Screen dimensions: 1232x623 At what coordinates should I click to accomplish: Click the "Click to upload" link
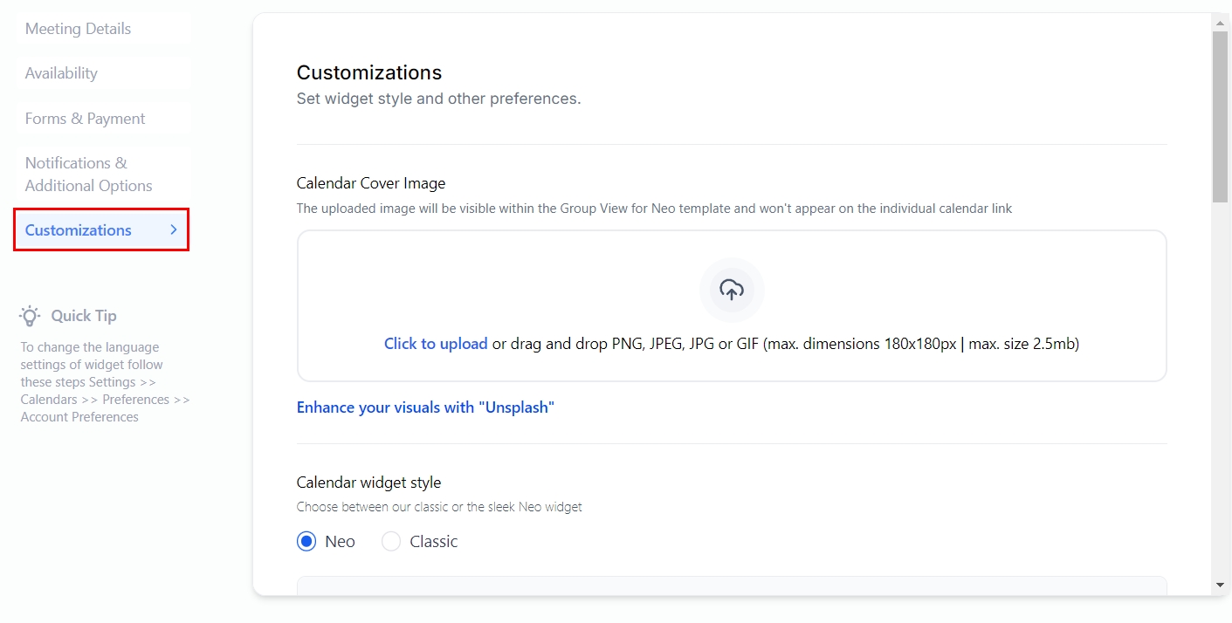(436, 344)
